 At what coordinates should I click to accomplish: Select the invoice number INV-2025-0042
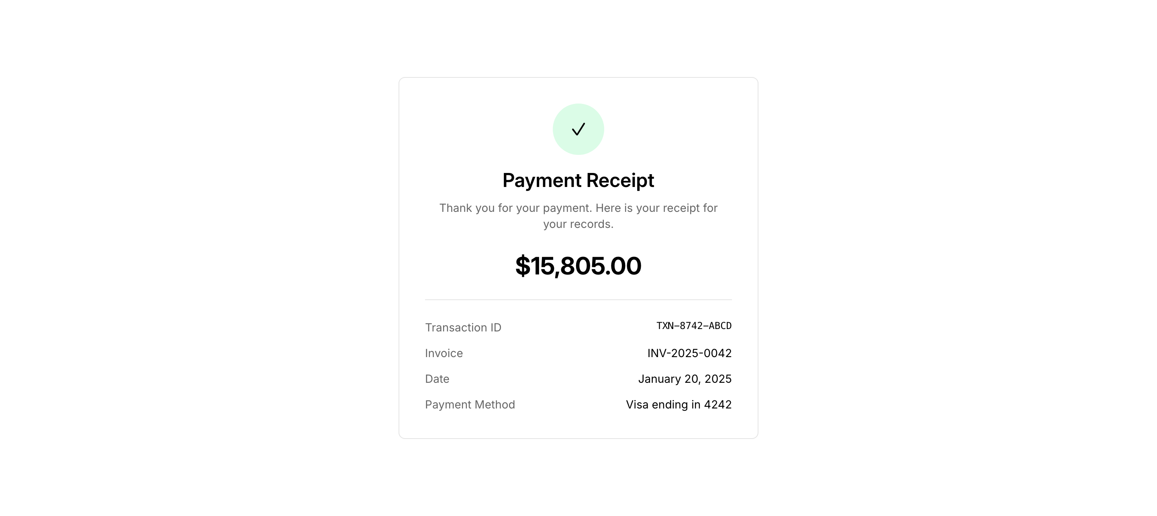[689, 353]
